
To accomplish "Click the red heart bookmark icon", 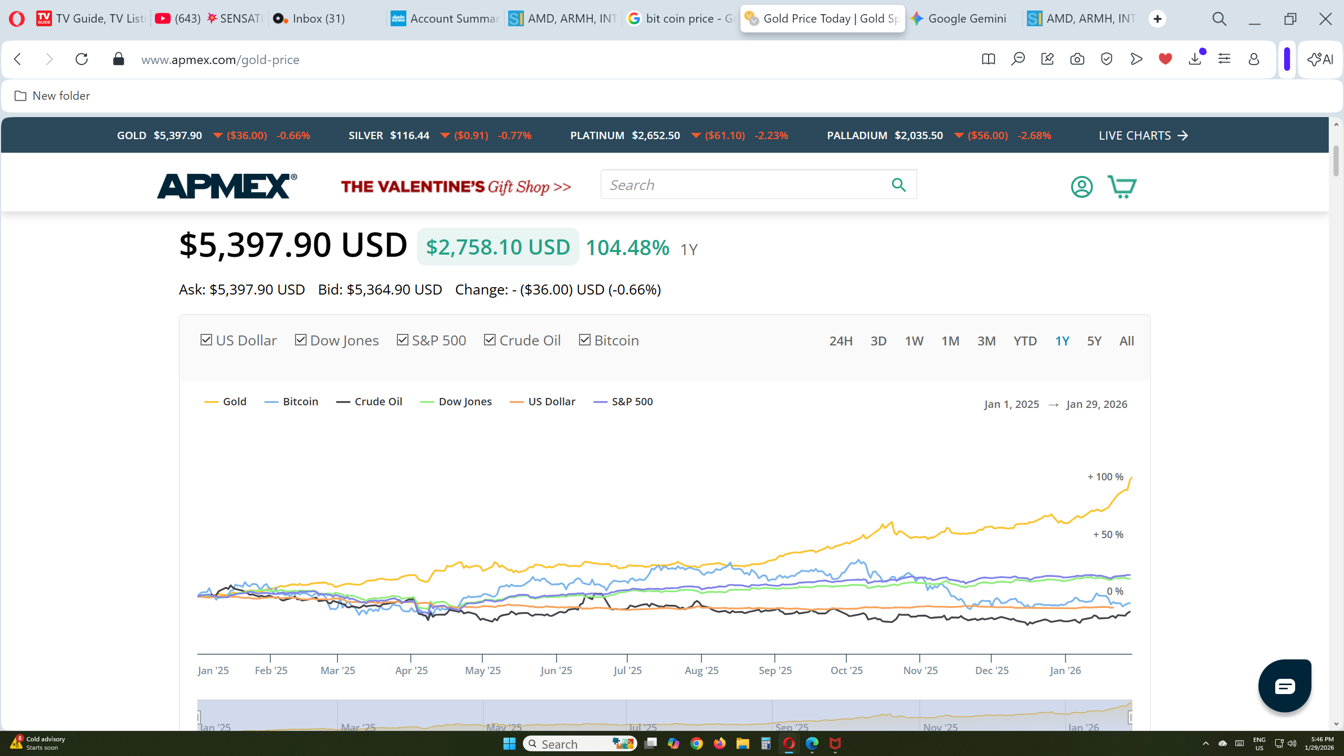I will 1165,59.
